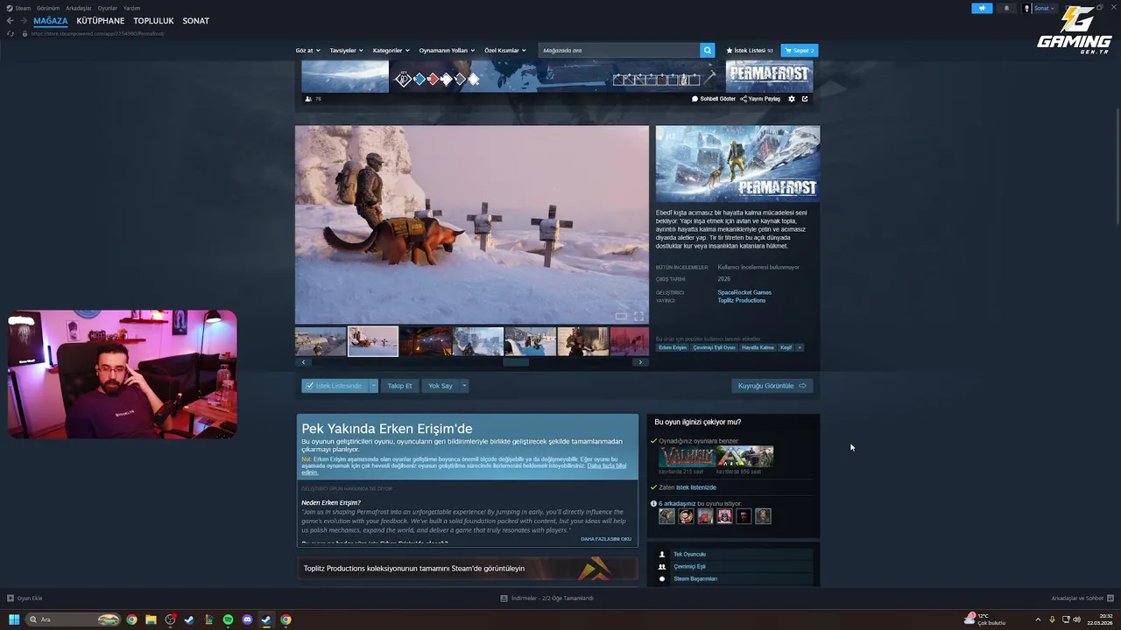1121x630 pixels.
Task: Go back with the Steam back arrow
Action: [11, 21]
